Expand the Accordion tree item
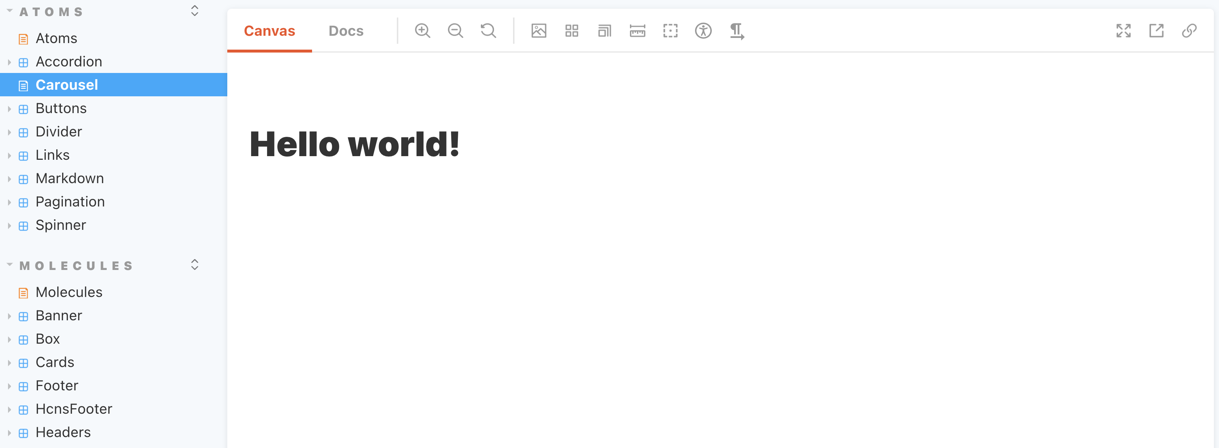Screen dimensions: 1219x448 (10, 62)
